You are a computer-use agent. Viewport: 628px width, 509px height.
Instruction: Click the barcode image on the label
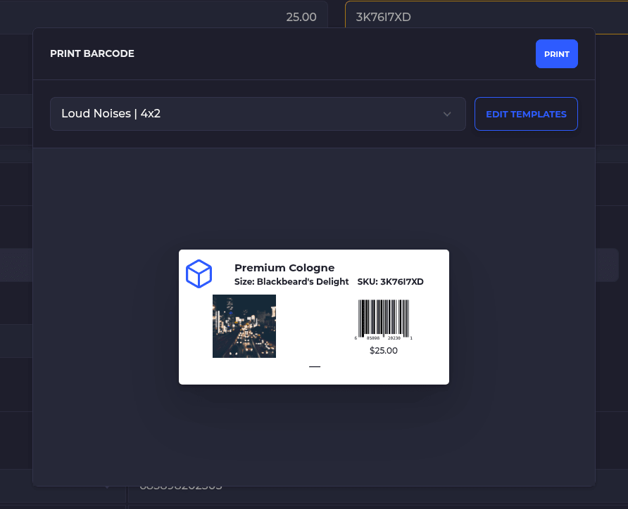coord(383,319)
